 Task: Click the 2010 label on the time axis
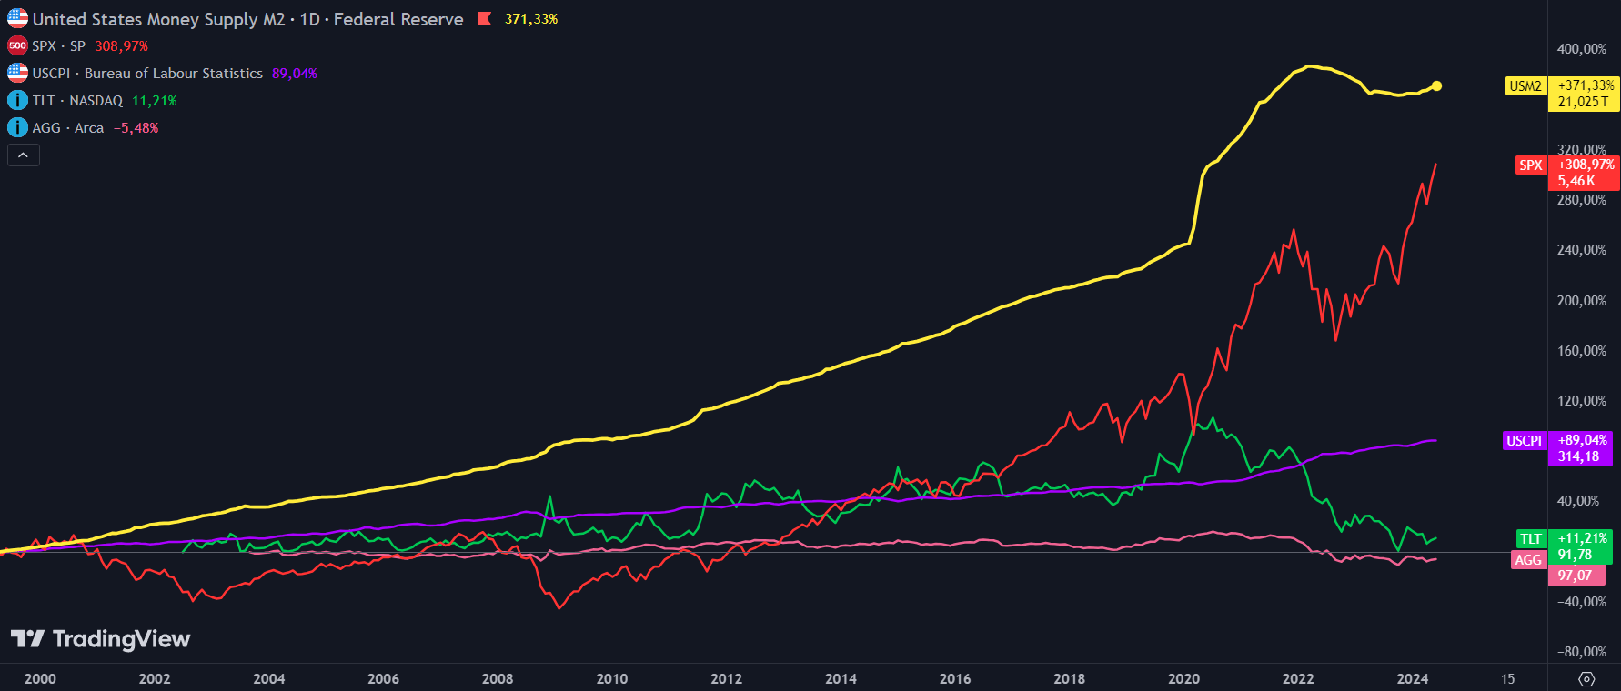(x=612, y=679)
